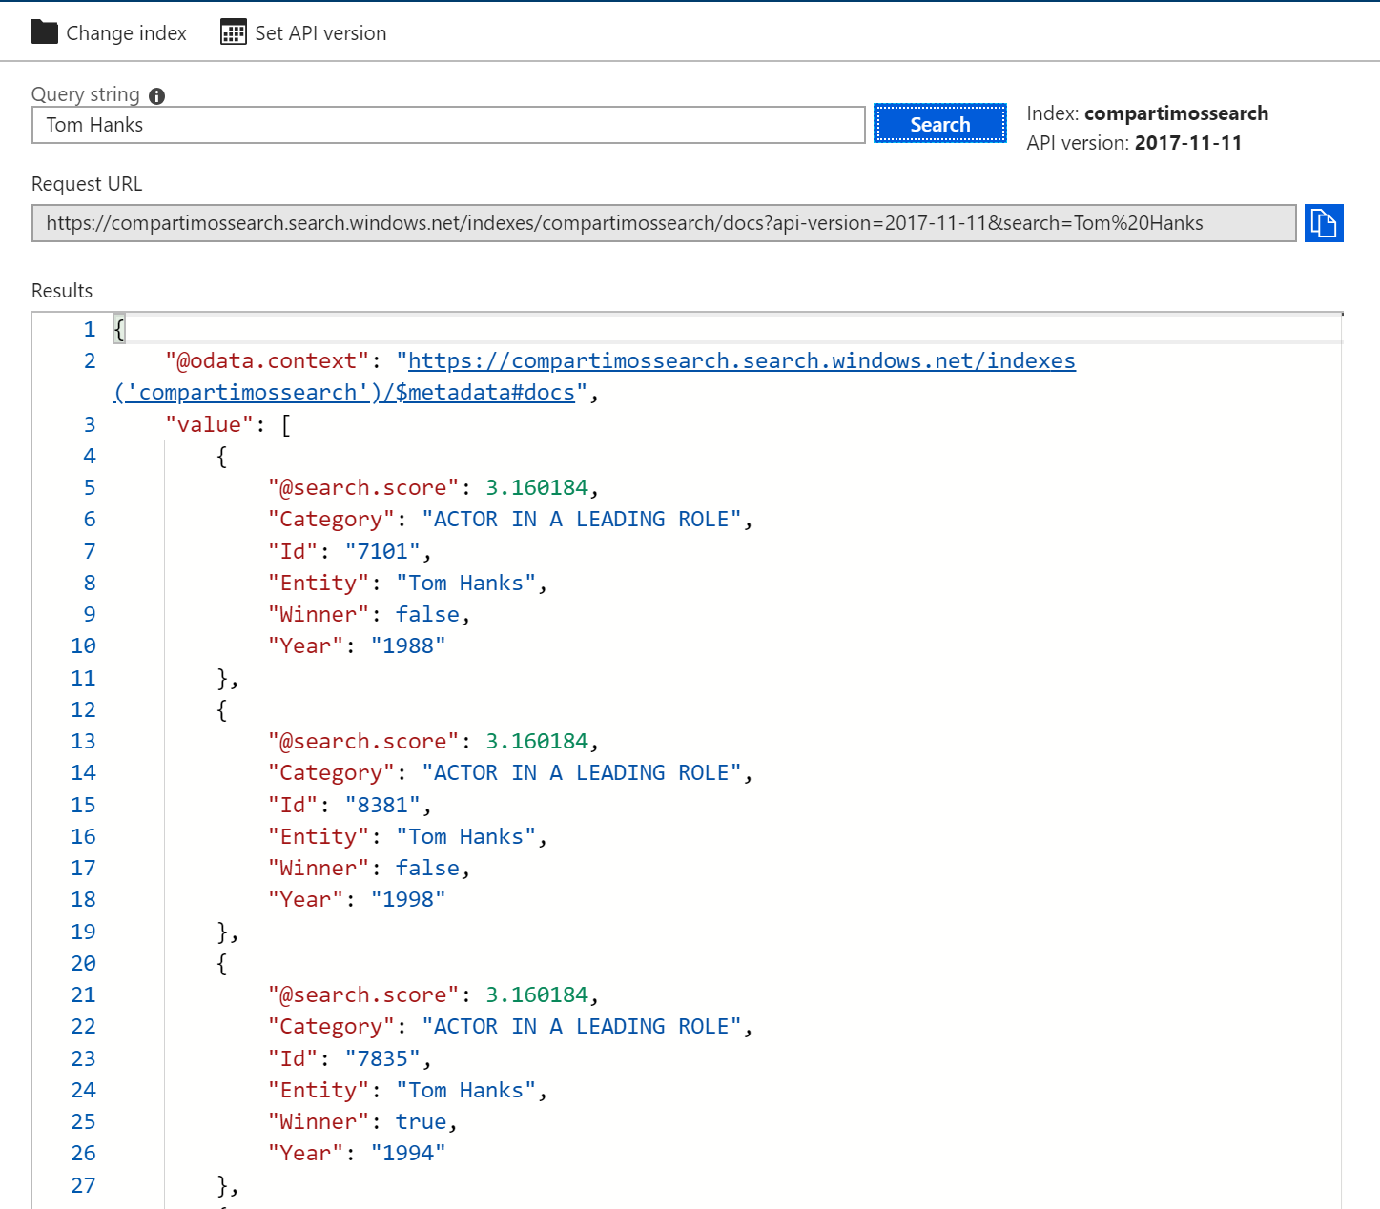Click the Winner value false on line 17

click(x=428, y=868)
